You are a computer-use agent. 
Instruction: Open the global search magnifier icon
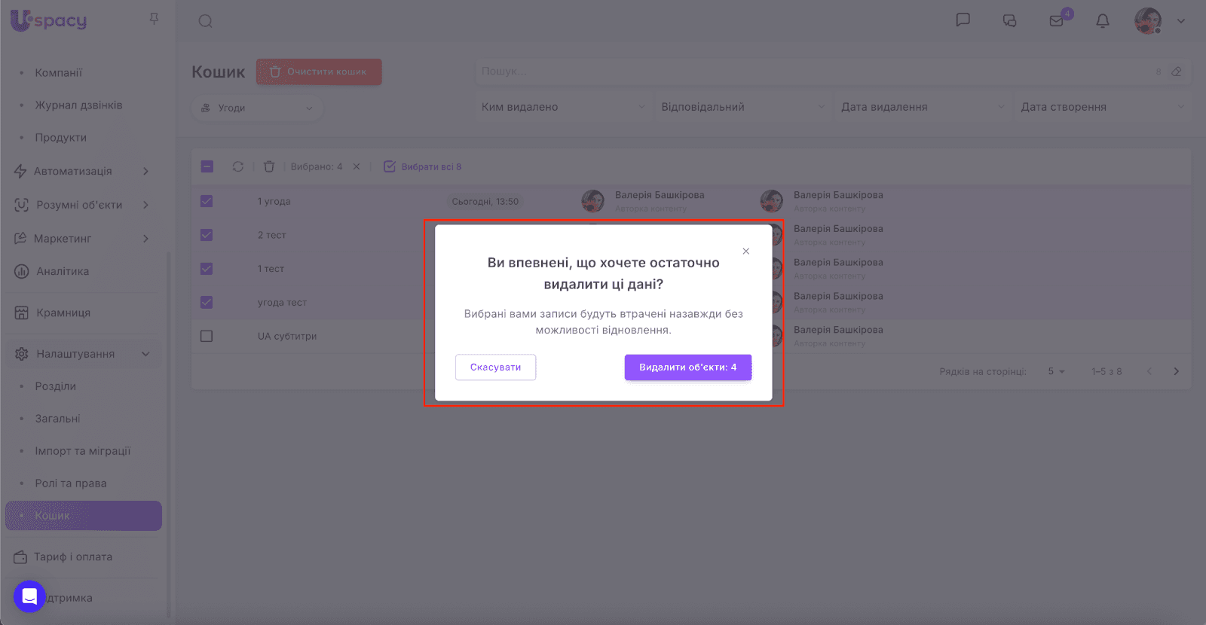[x=205, y=21]
